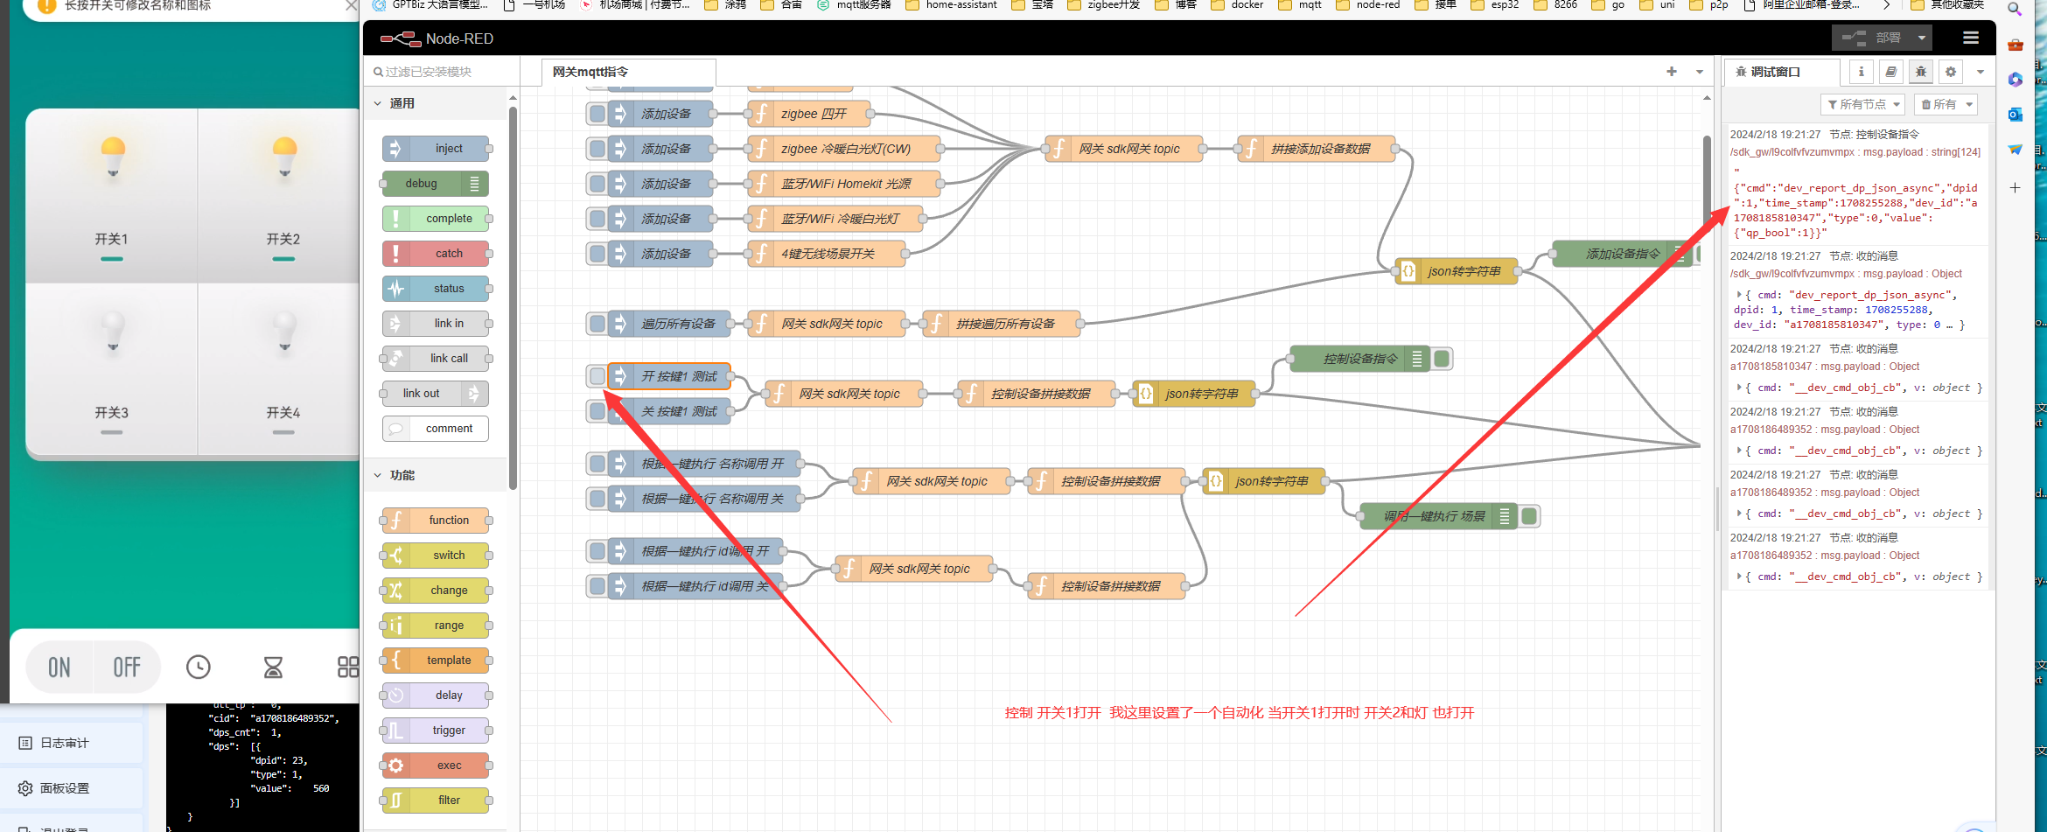Image resolution: width=2047 pixels, height=832 pixels.
Task: Trigger the 遍历所有设备 inject button
Action: coord(597,324)
